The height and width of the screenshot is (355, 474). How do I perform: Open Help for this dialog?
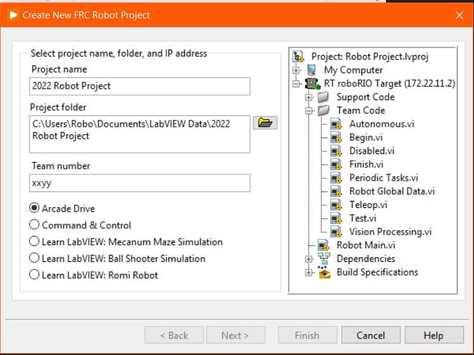[434, 335]
